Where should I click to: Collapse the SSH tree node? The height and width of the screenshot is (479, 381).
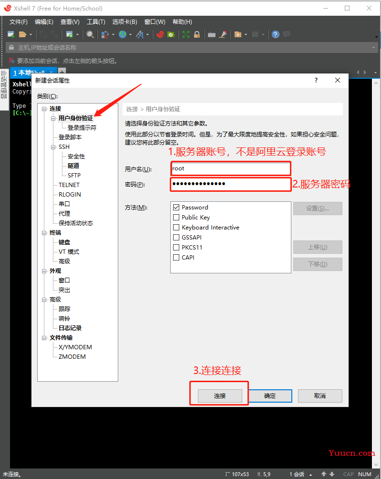[x=53, y=147]
